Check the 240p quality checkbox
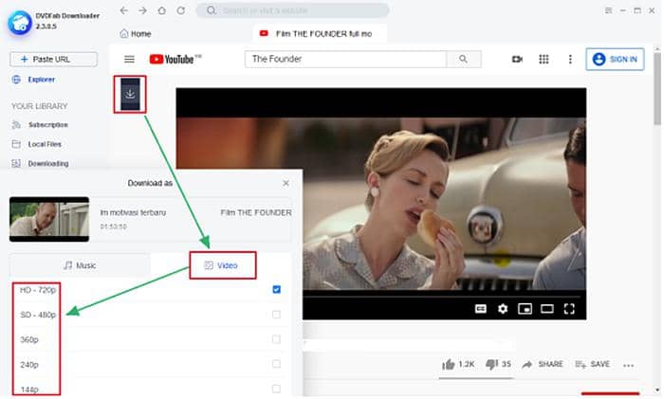664x399 pixels. click(277, 364)
